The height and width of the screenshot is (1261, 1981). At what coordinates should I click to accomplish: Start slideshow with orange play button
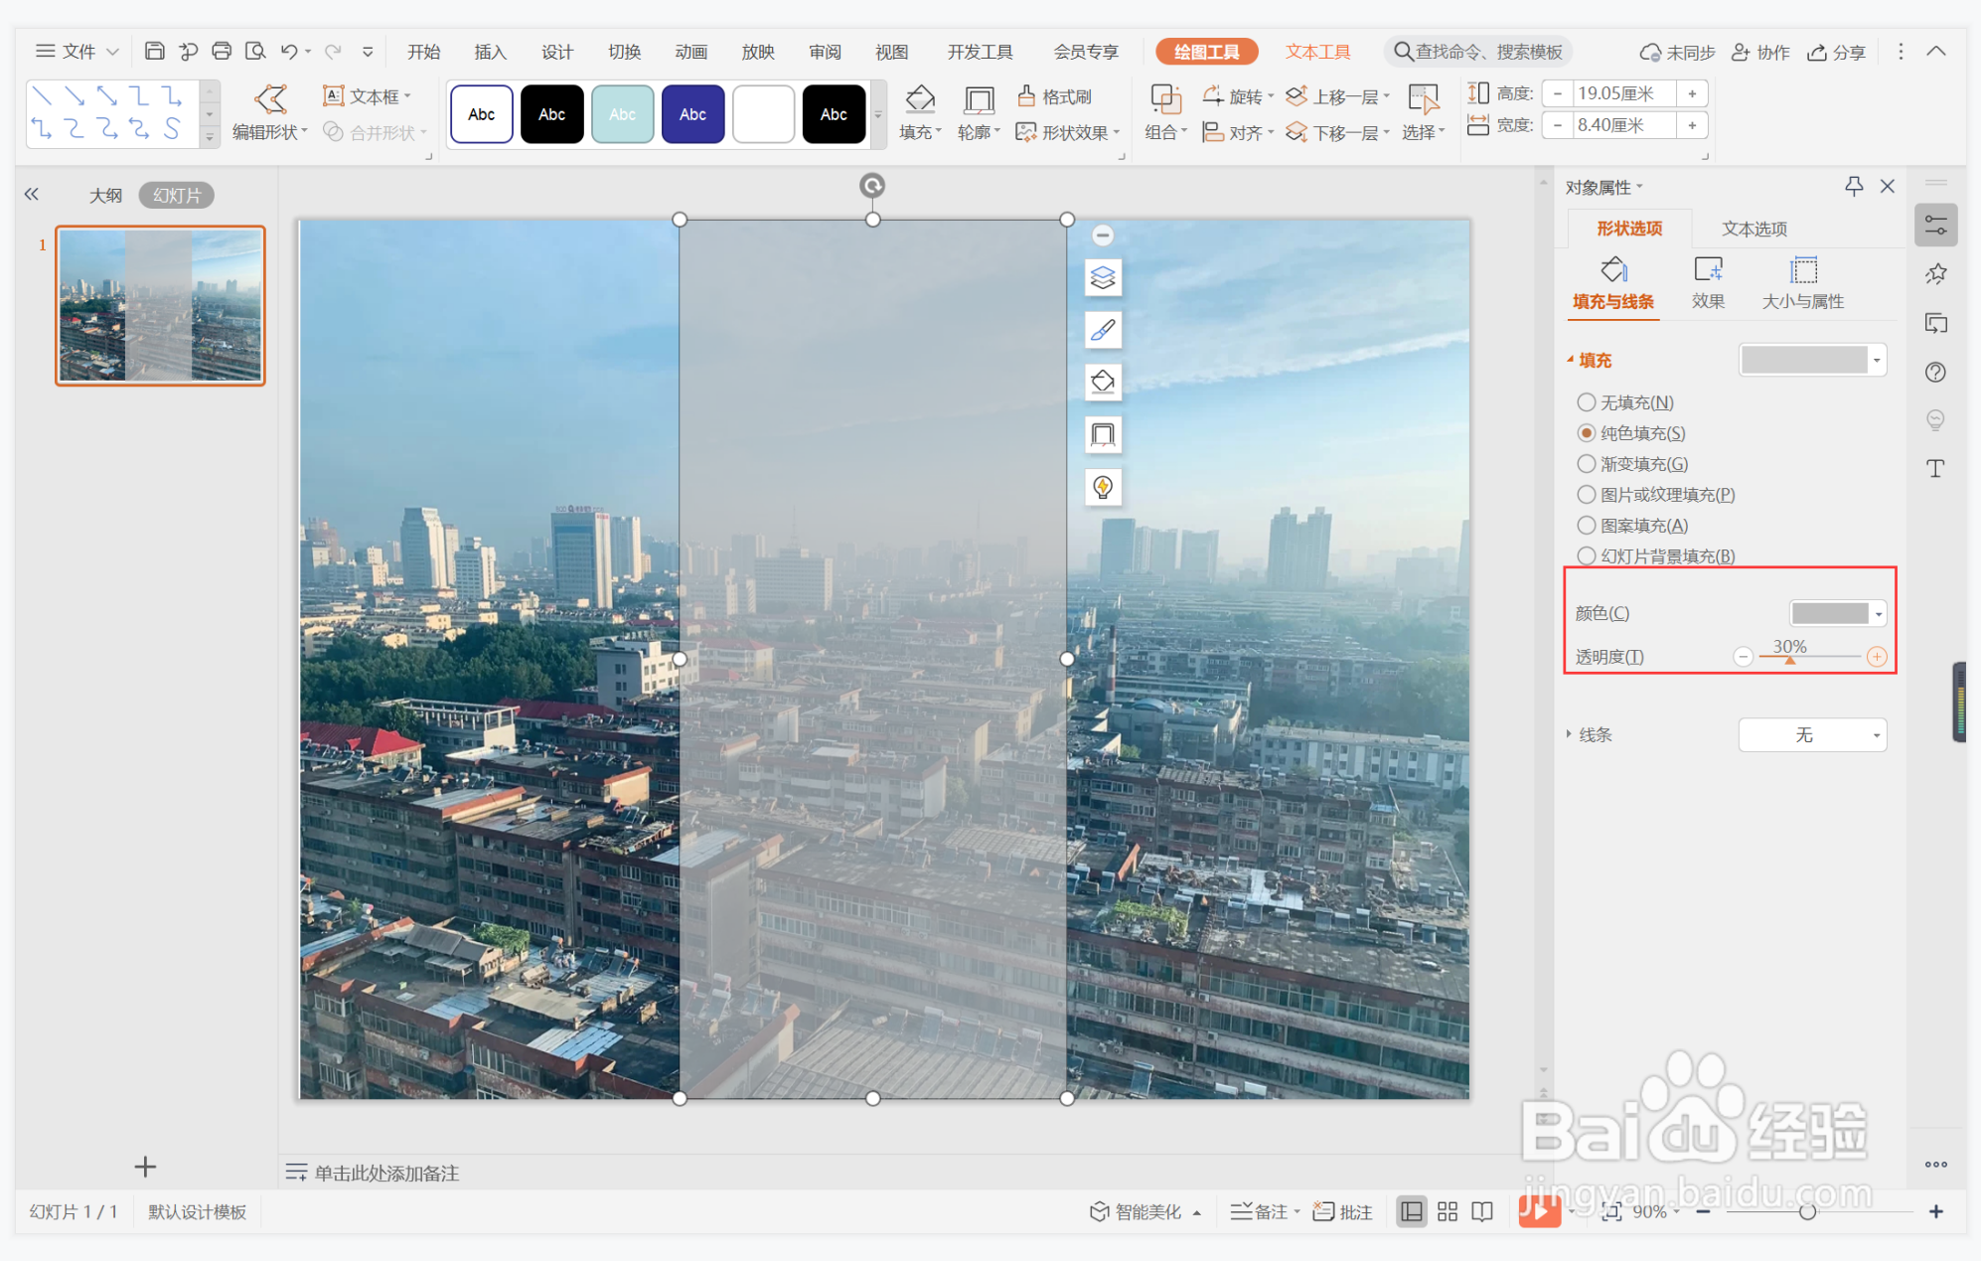1538,1210
